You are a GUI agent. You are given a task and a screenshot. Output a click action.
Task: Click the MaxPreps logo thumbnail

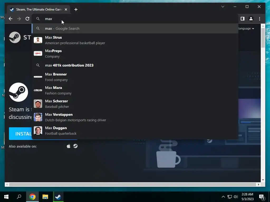pos(38,53)
